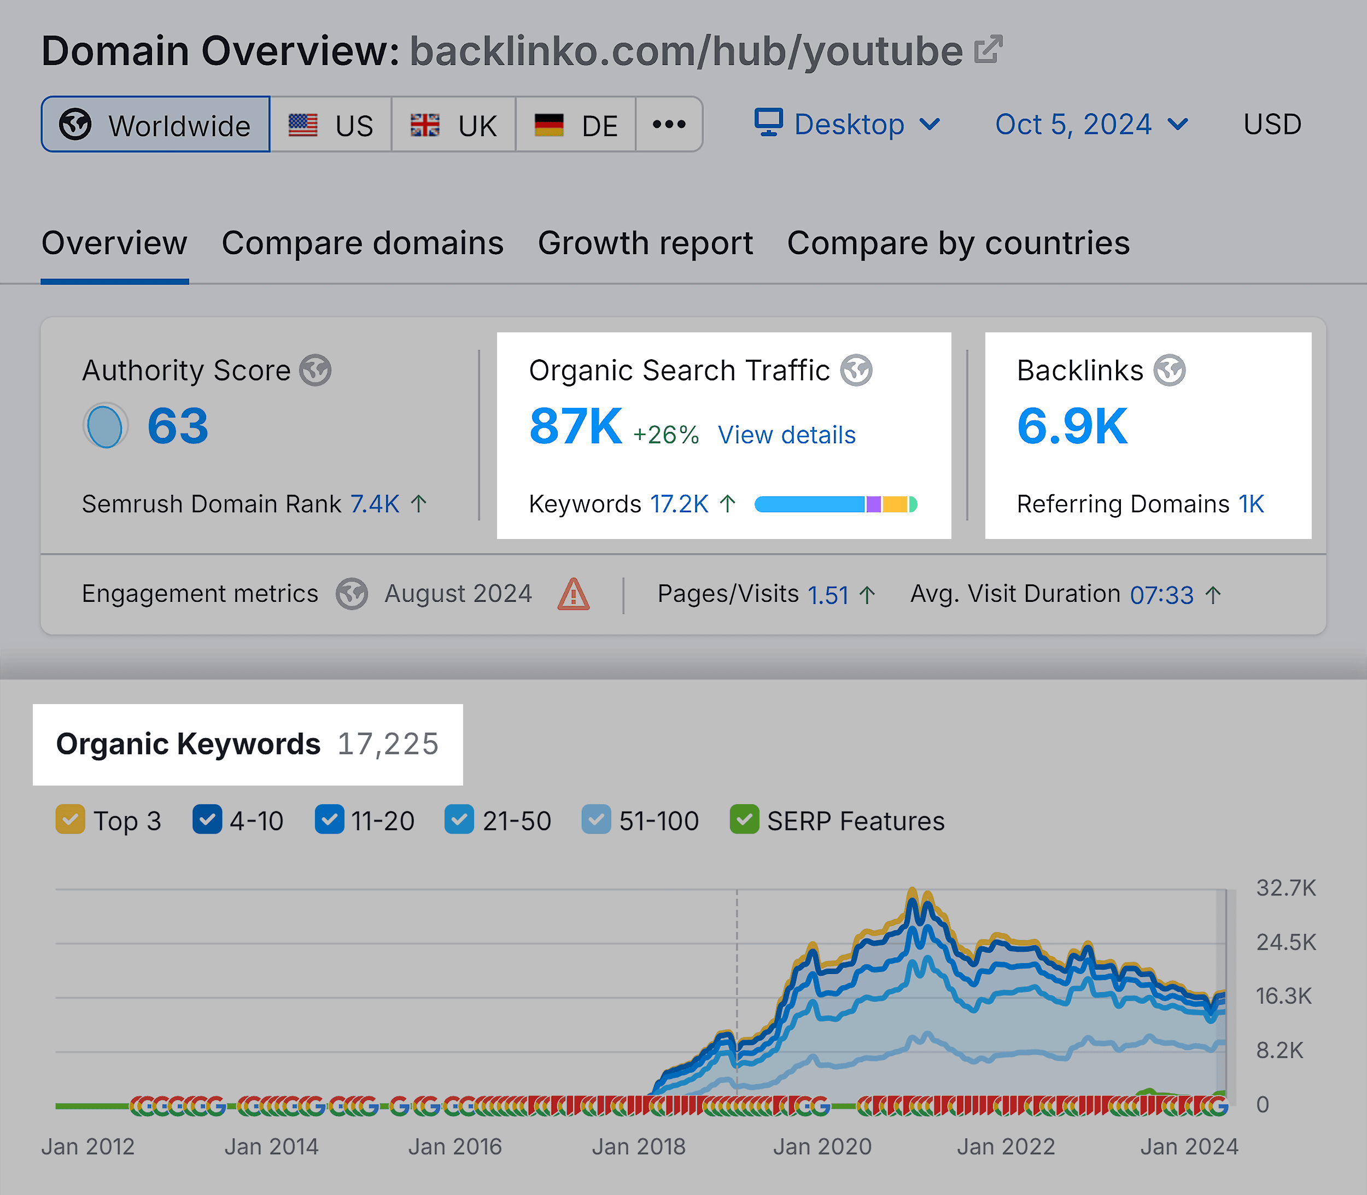
Task: Click globe icon beside Backlinks
Action: (1170, 370)
